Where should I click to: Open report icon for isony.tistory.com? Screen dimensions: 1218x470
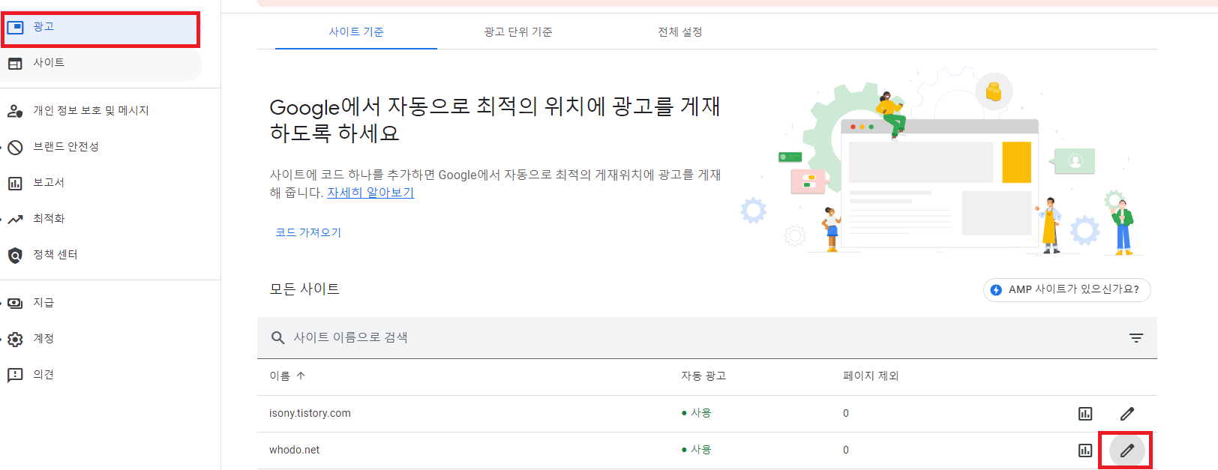click(1085, 414)
